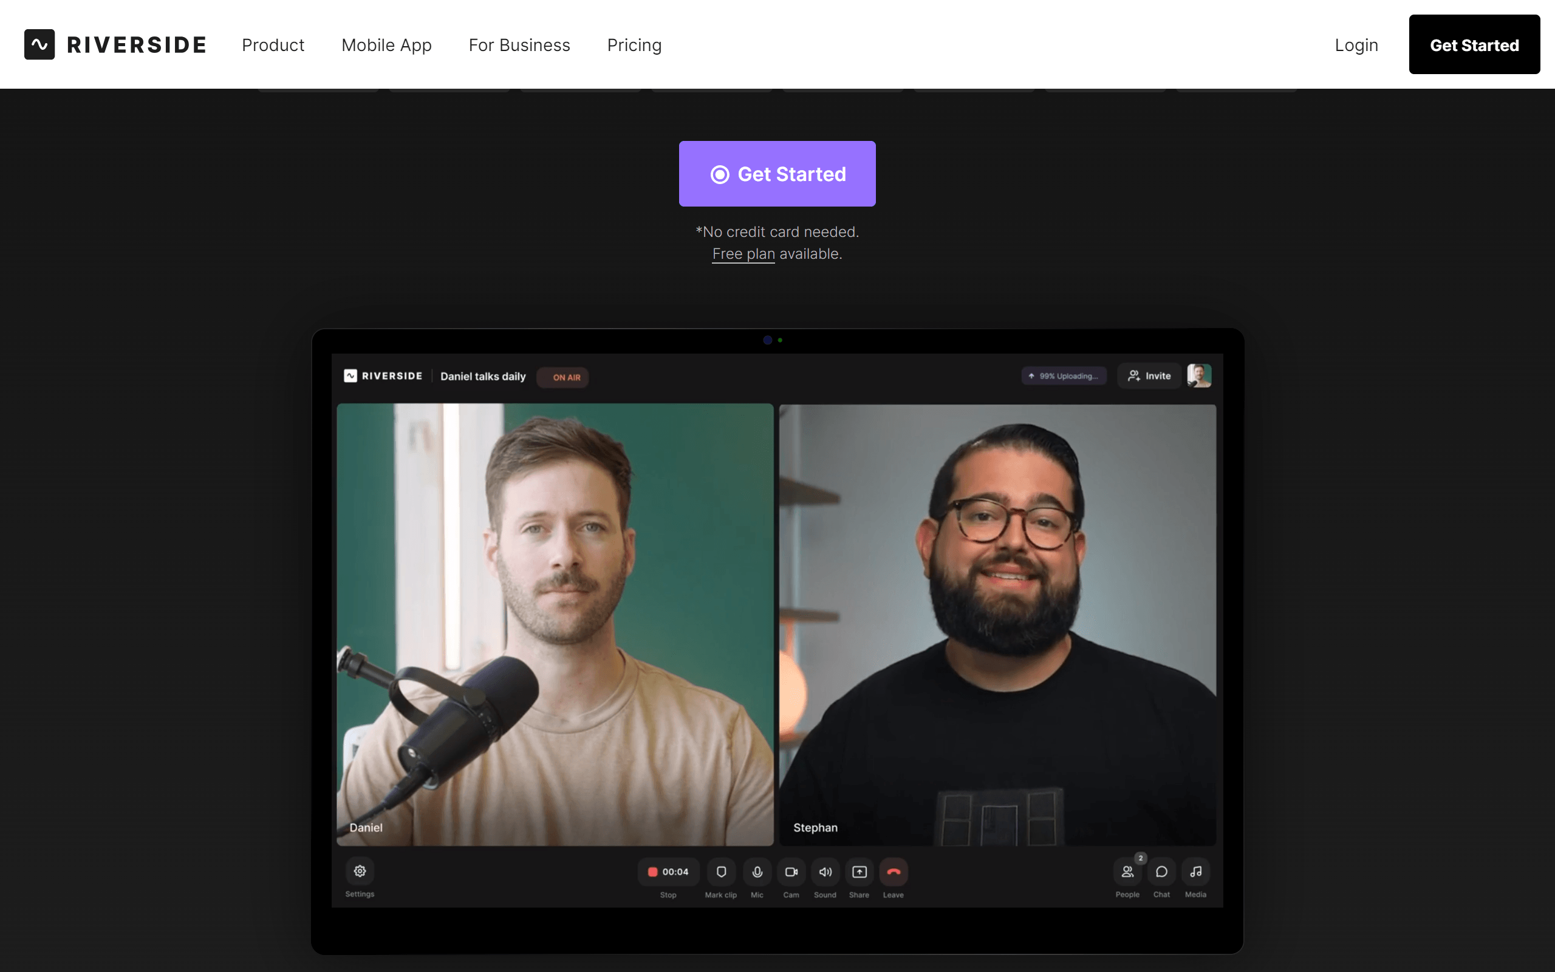Open the Settings gear in studio

coord(360,871)
